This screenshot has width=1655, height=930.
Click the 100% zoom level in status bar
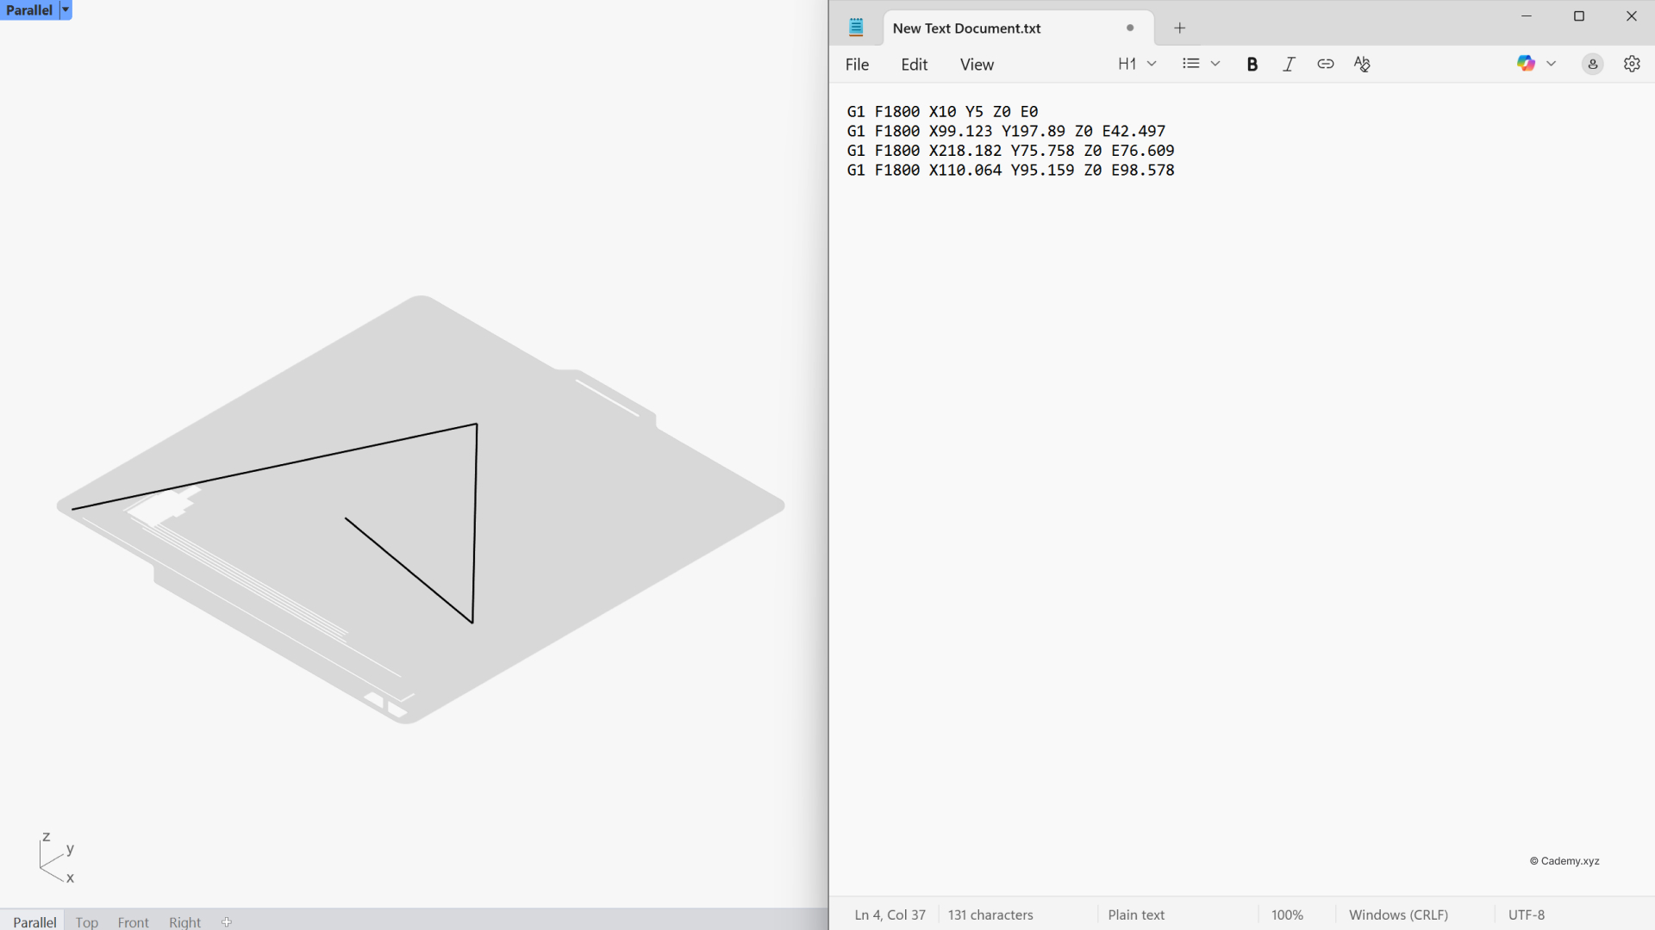1287,914
